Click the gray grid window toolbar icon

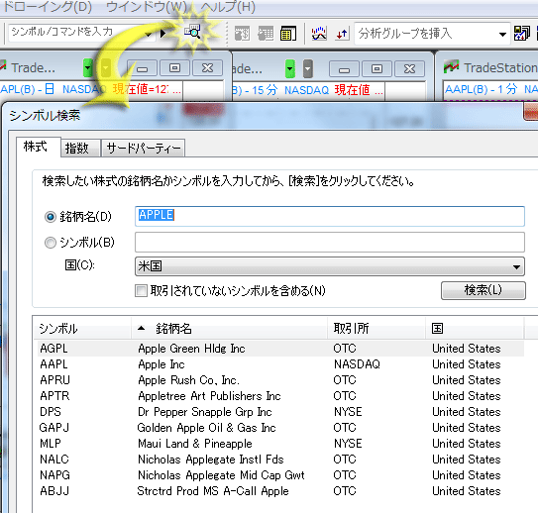click(242, 34)
